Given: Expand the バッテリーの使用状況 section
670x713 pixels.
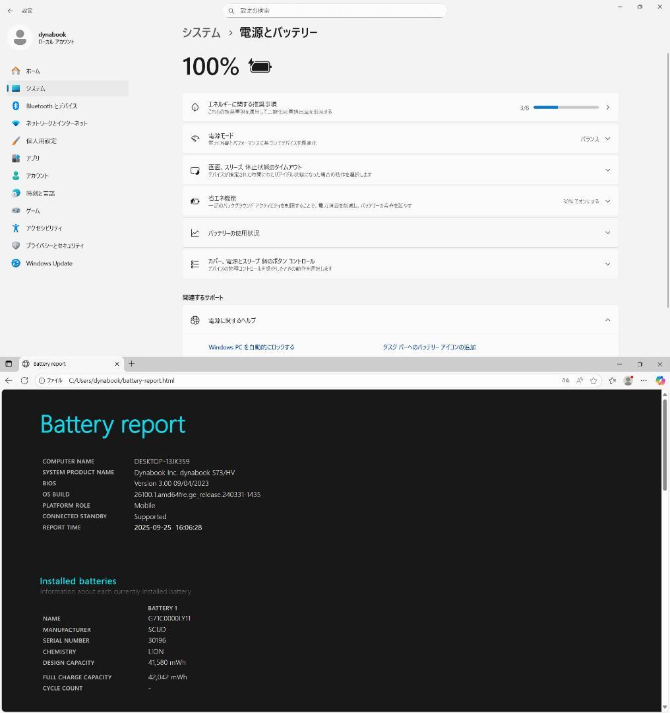Looking at the screenshot, I should coord(607,232).
